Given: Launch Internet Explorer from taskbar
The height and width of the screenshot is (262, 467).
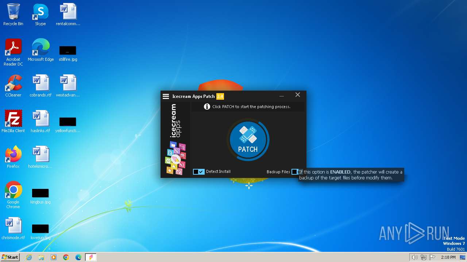Looking at the screenshot, I should [x=29, y=257].
